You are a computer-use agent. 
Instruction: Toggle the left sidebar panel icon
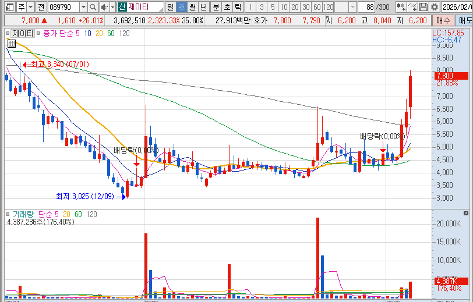tap(9, 6)
